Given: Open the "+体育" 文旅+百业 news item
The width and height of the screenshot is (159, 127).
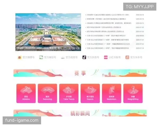Looking at the screenshot, I should [106, 36].
